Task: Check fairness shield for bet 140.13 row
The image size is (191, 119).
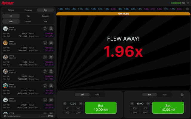Action: tap(51, 43)
